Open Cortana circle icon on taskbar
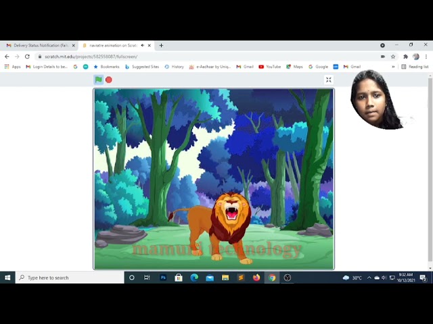The image size is (433, 324). 132,277
